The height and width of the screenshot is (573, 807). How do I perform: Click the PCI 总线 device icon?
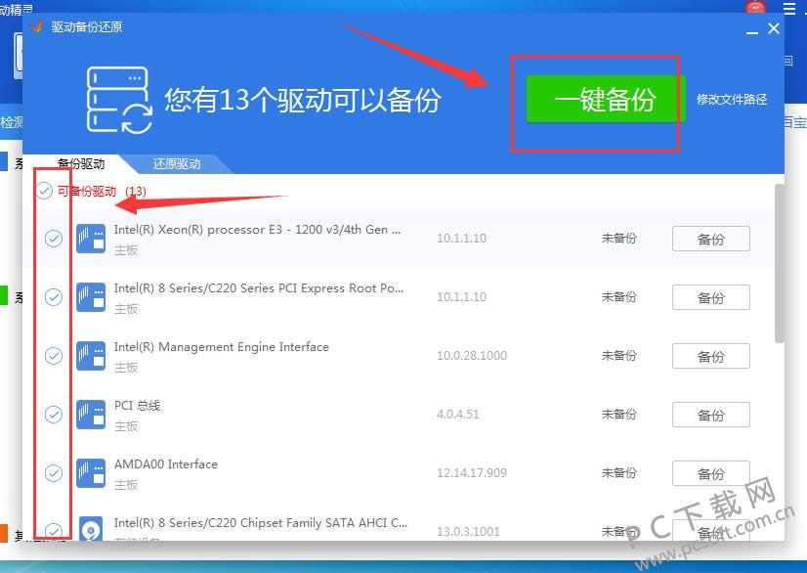pyautogui.click(x=91, y=414)
